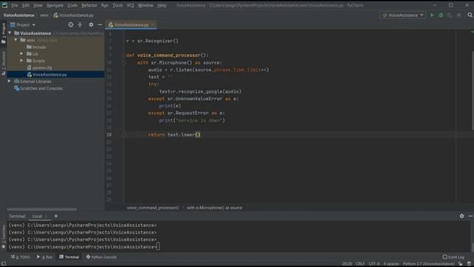Run the VoiceAssistance configuration

point(432,15)
